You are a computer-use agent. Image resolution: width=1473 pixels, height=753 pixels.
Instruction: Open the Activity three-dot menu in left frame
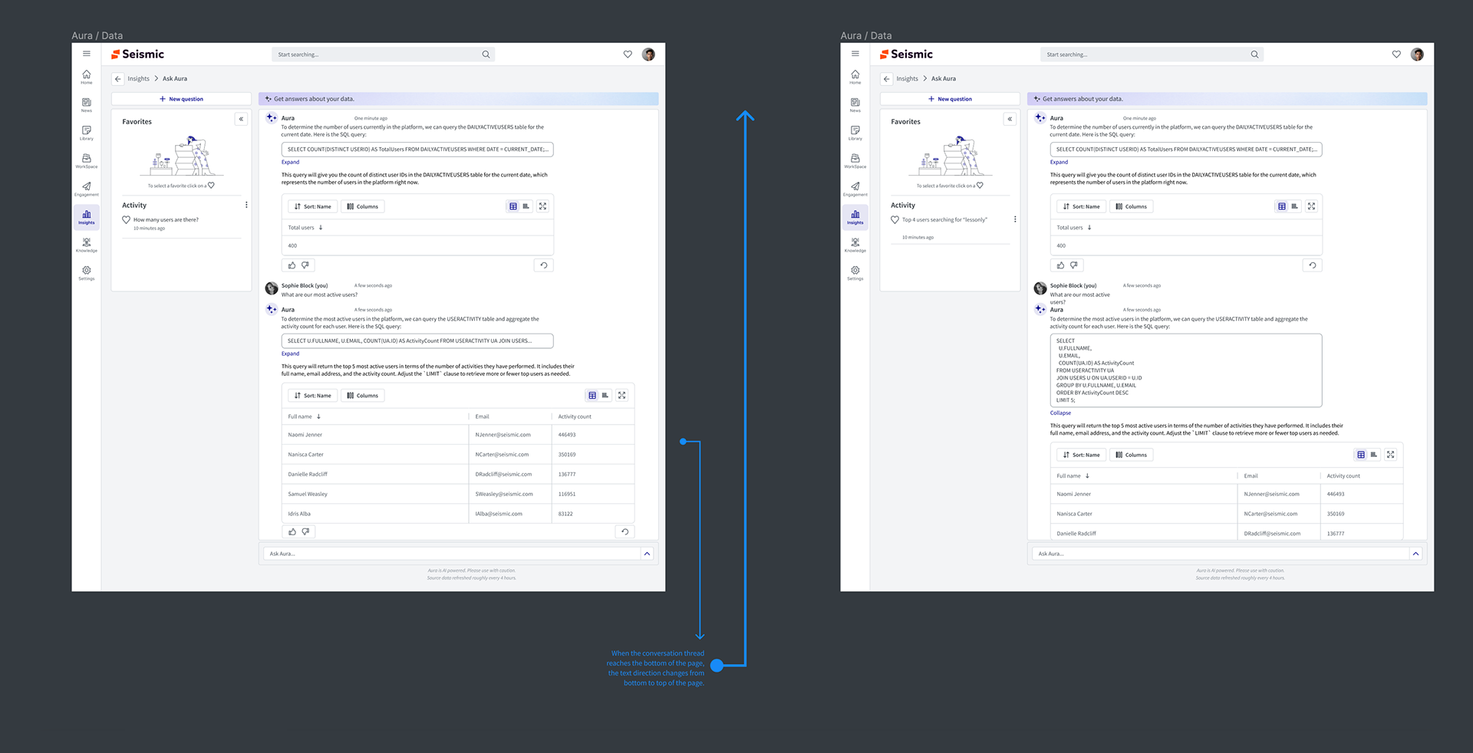click(246, 205)
